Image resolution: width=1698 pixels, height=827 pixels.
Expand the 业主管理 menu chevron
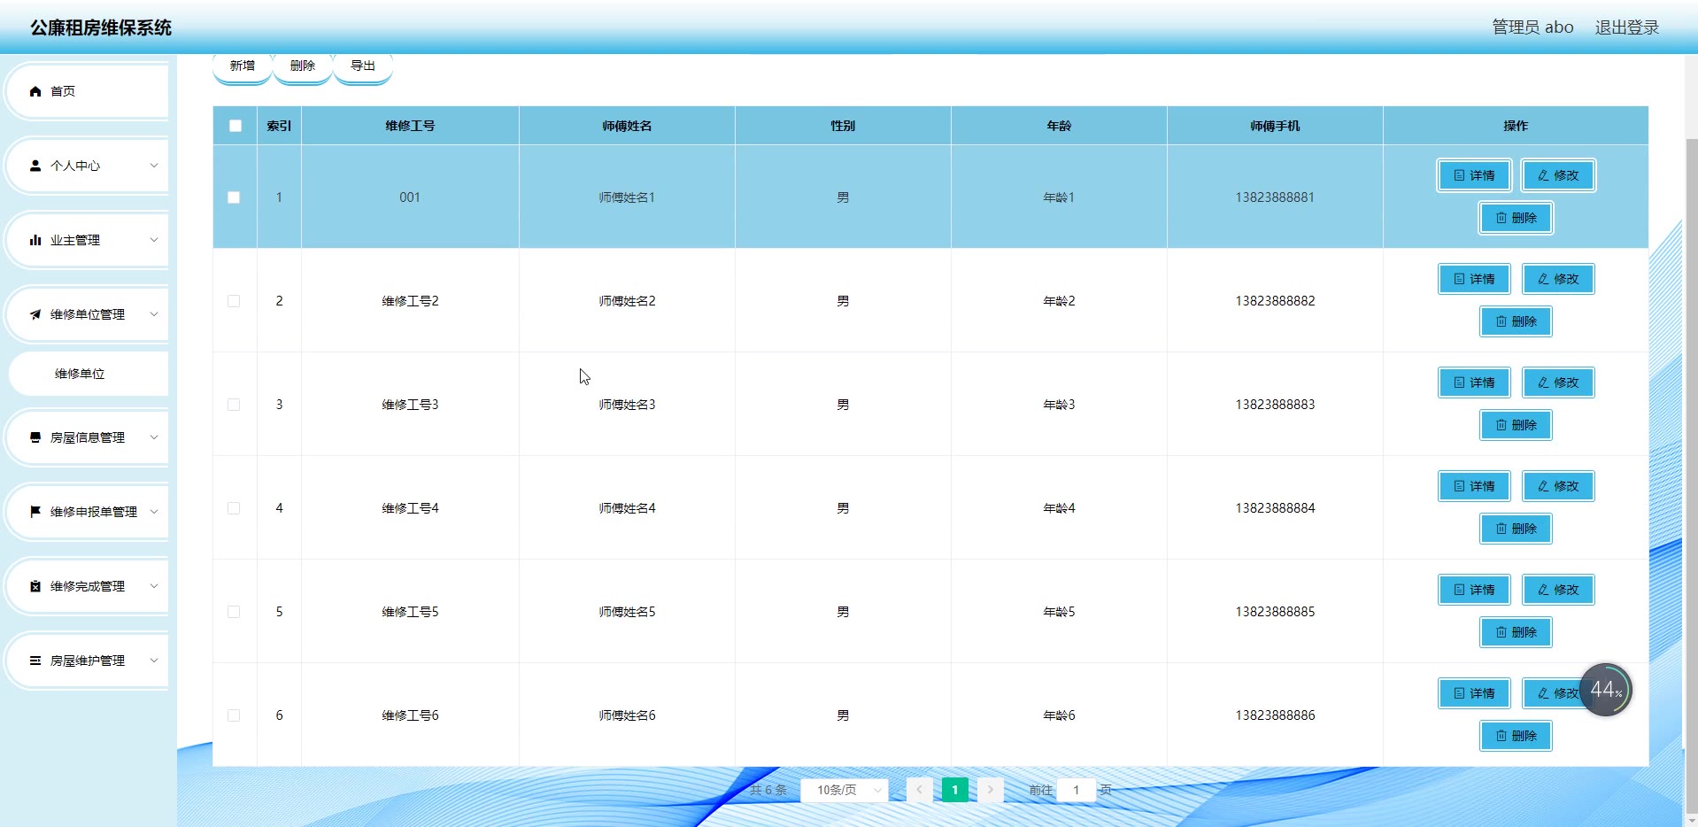tap(154, 240)
